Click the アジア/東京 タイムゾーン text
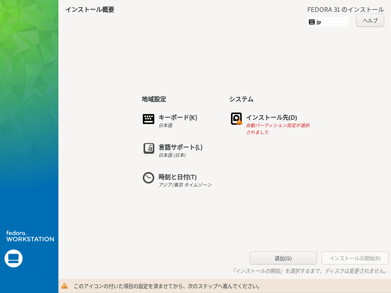The width and height of the screenshot is (391, 293). click(x=185, y=185)
